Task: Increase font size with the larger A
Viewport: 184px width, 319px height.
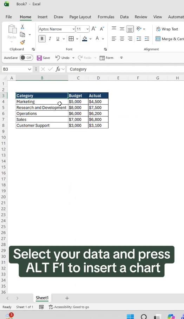Action: 94,29
